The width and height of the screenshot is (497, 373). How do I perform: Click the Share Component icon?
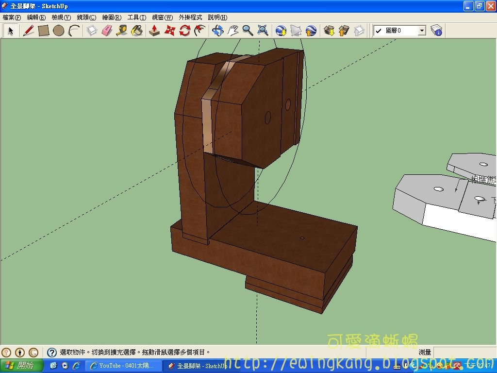pos(359,31)
